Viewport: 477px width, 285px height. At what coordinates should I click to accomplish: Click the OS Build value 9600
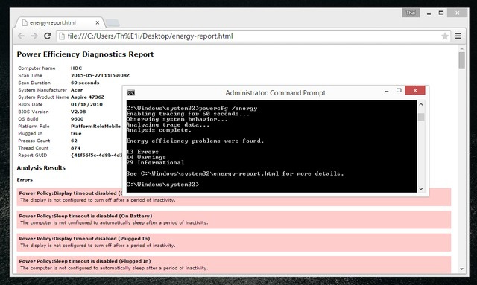click(x=77, y=119)
